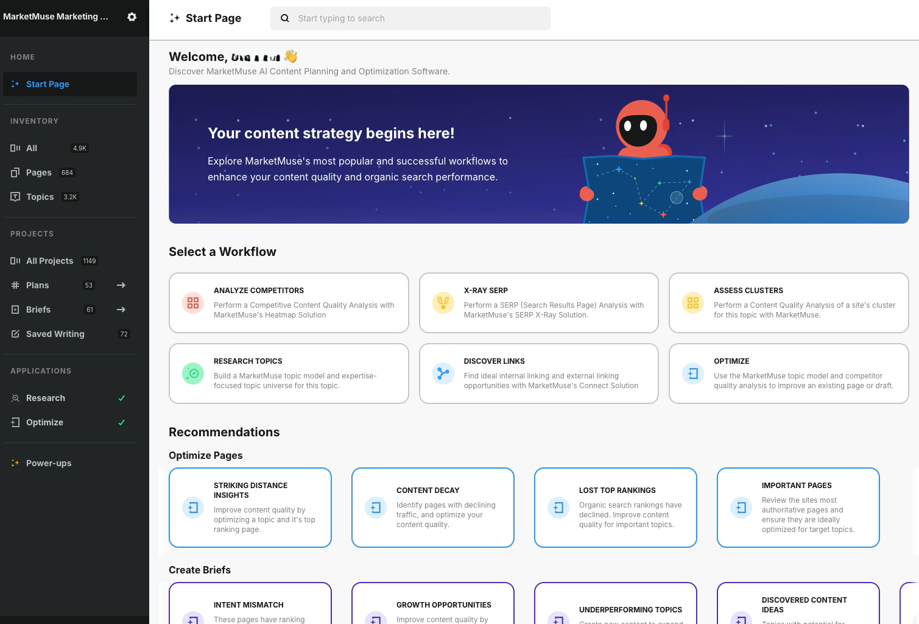Click the Plans hash icon
This screenshot has width=919, height=624.
point(15,285)
